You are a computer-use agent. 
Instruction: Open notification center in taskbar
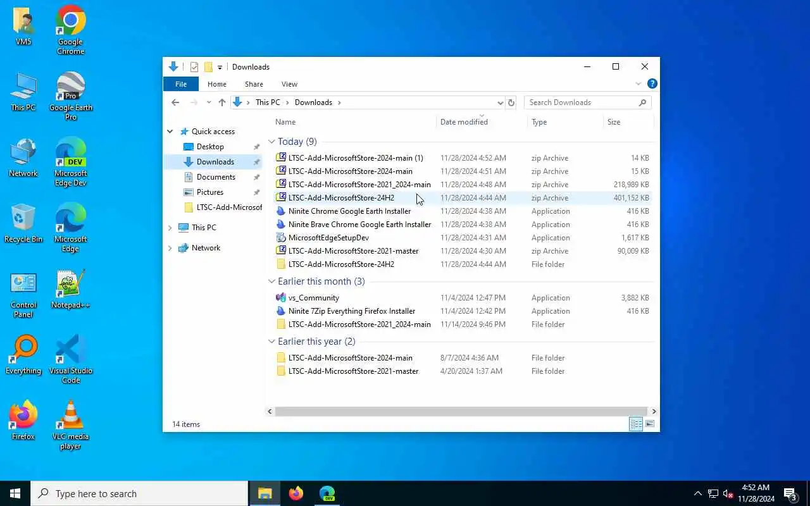click(x=790, y=493)
